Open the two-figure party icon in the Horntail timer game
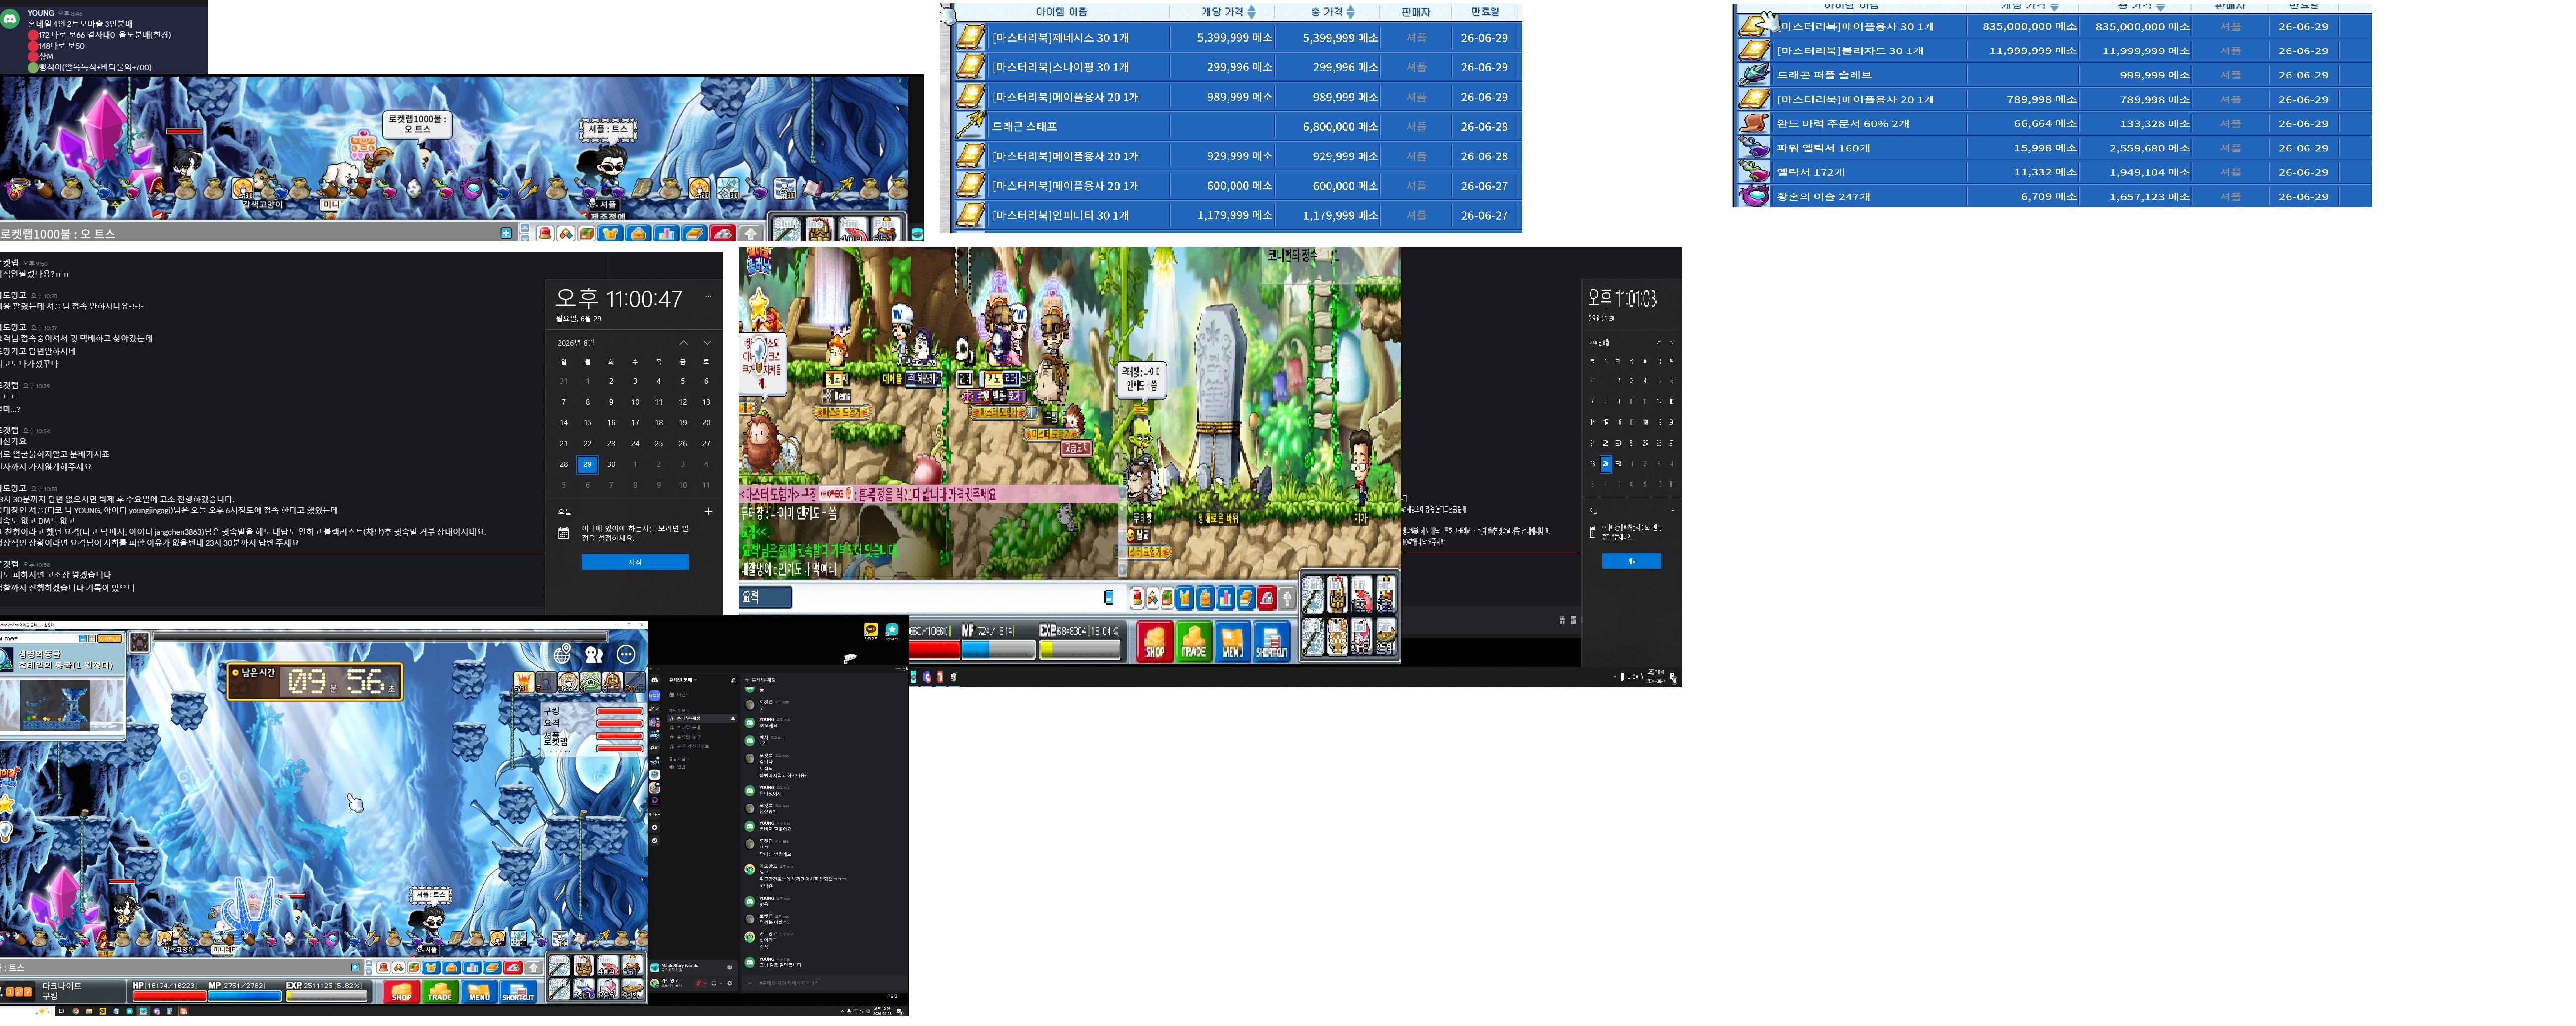Viewport: 2576px width, 1026px height. click(594, 654)
